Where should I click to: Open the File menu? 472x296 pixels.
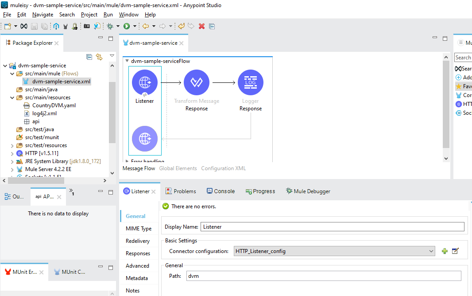(x=7, y=15)
